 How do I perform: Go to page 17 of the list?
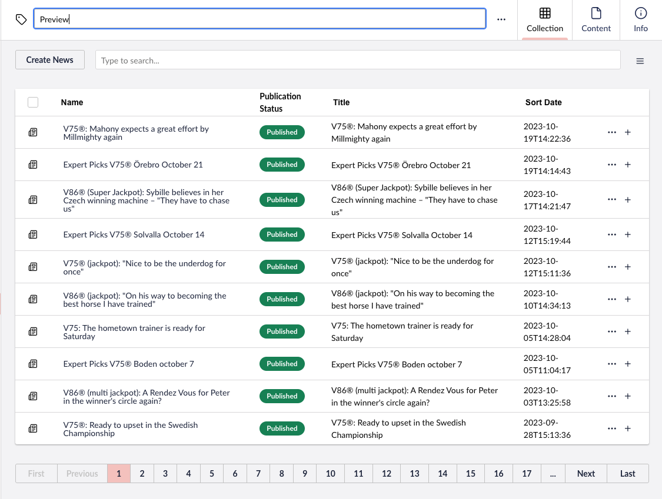[527, 473]
